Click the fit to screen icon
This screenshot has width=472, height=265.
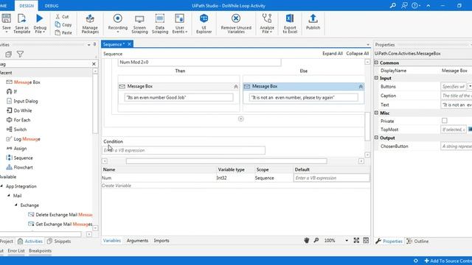click(356, 241)
